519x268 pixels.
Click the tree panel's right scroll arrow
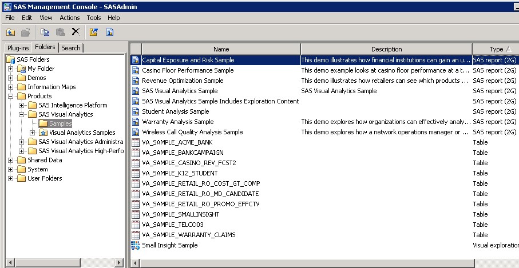pos(119,263)
